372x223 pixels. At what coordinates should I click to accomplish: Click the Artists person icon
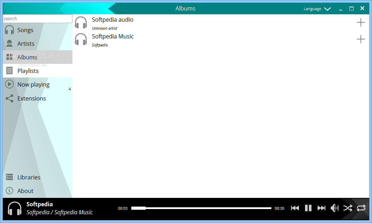pos(9,43)
